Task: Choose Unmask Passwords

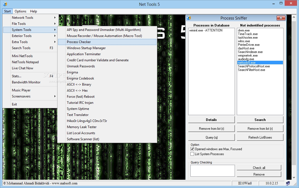Action: pyautogui.click(x=107, y=66)
